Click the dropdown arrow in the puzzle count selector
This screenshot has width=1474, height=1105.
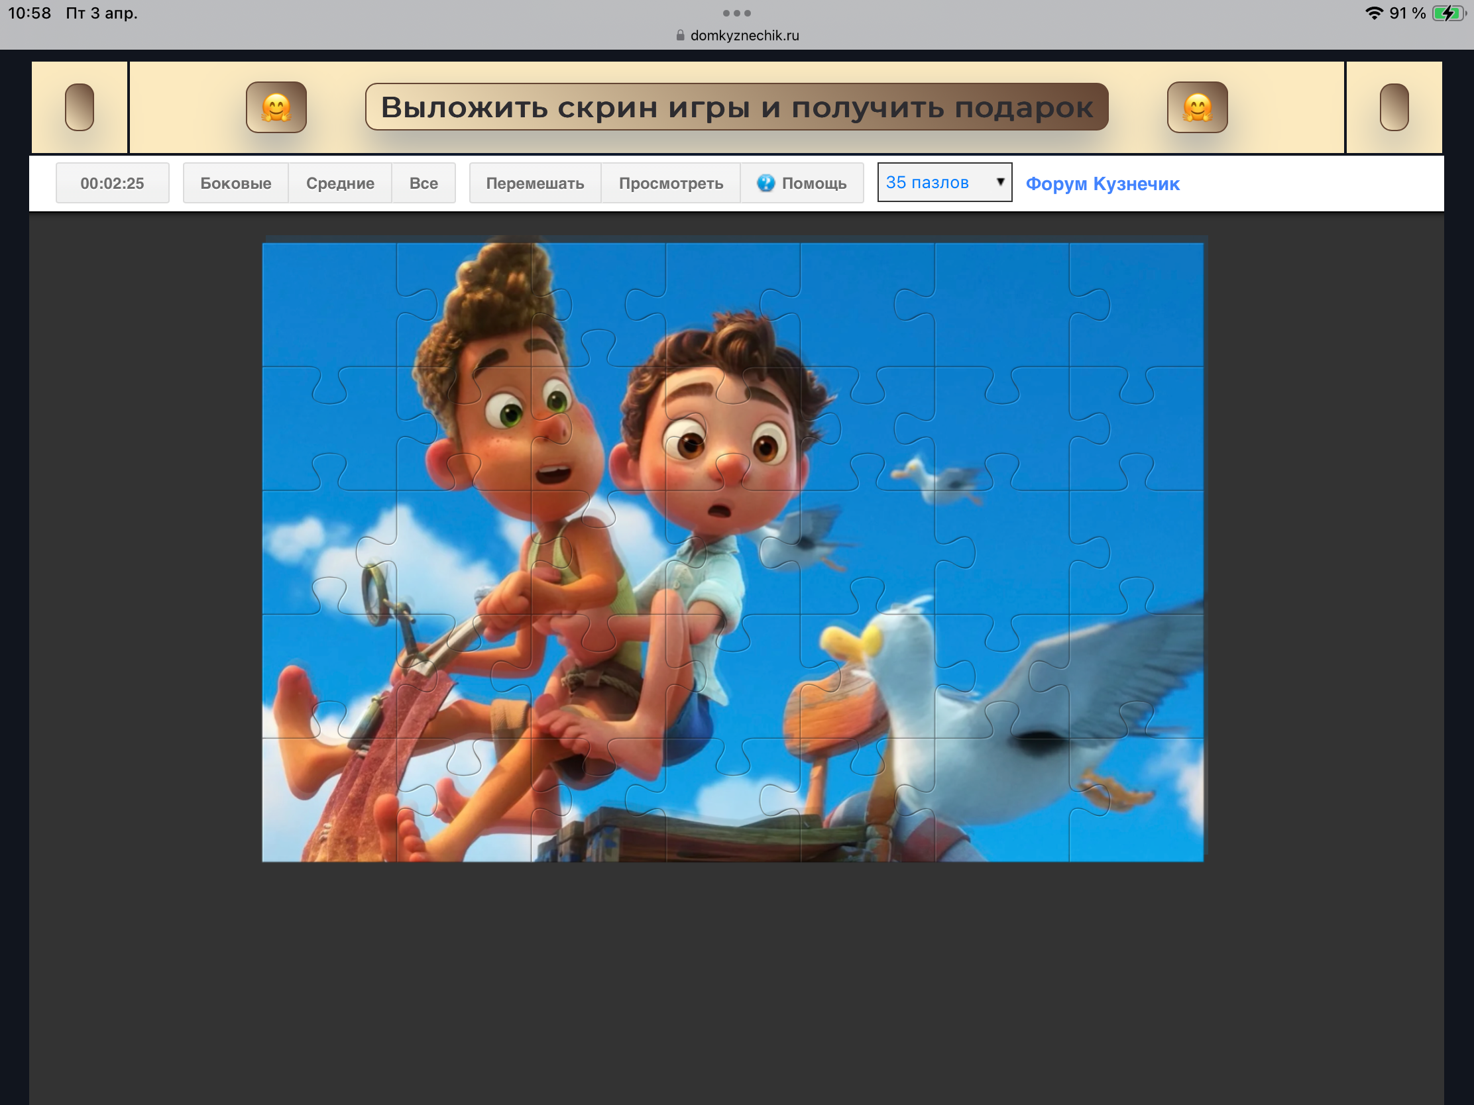[999, 182]
